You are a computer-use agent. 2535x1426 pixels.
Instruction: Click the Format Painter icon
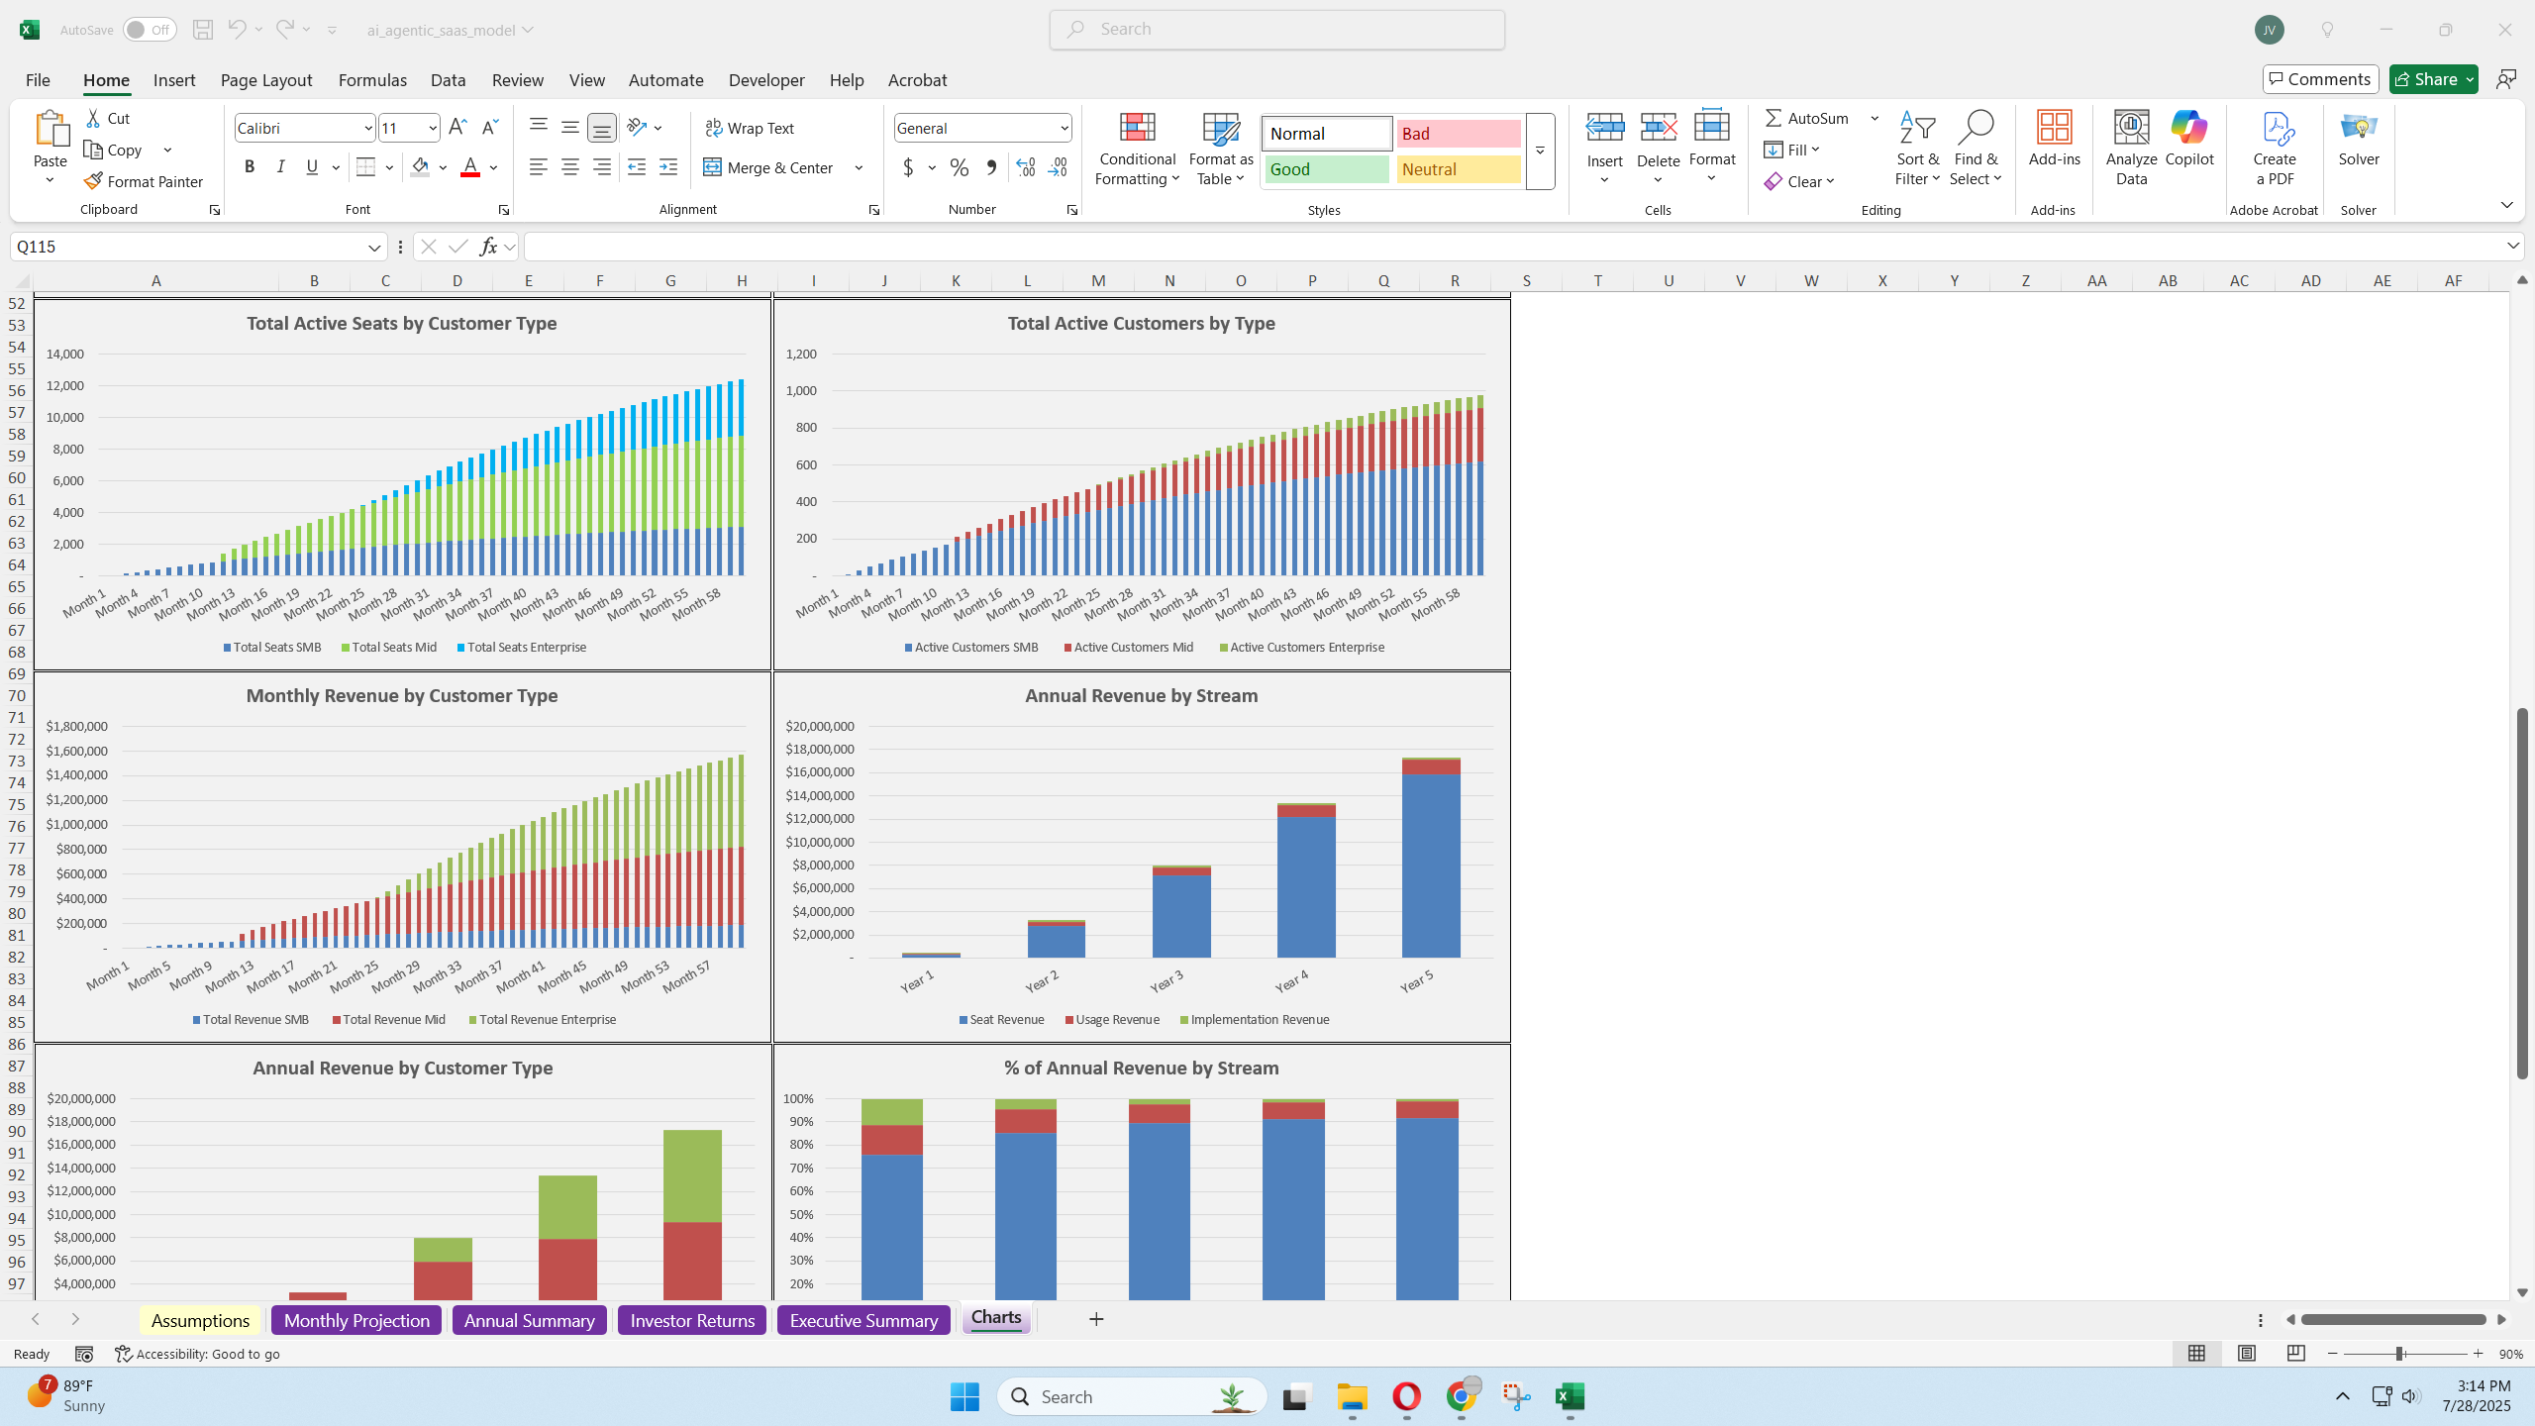coord(93,181)
